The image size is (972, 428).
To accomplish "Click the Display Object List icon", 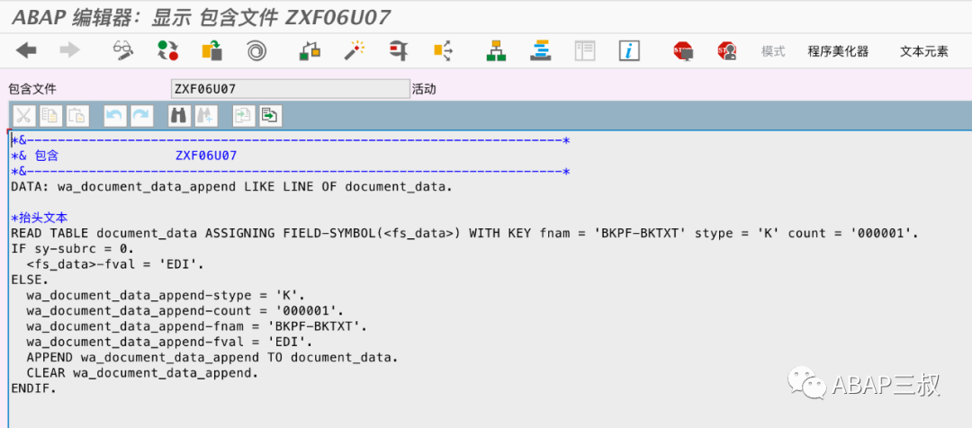I will (443, 50).
